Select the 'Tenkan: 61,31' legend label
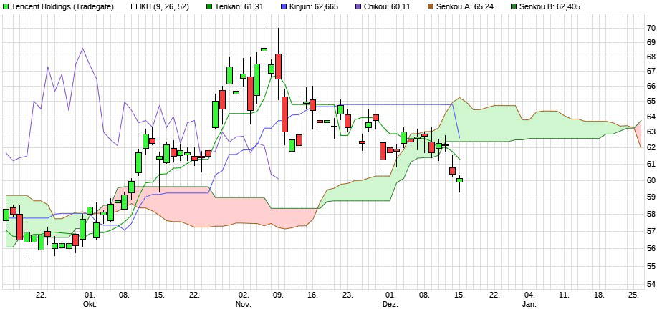Screen dimensions: 657x309 tap(239, 6)
